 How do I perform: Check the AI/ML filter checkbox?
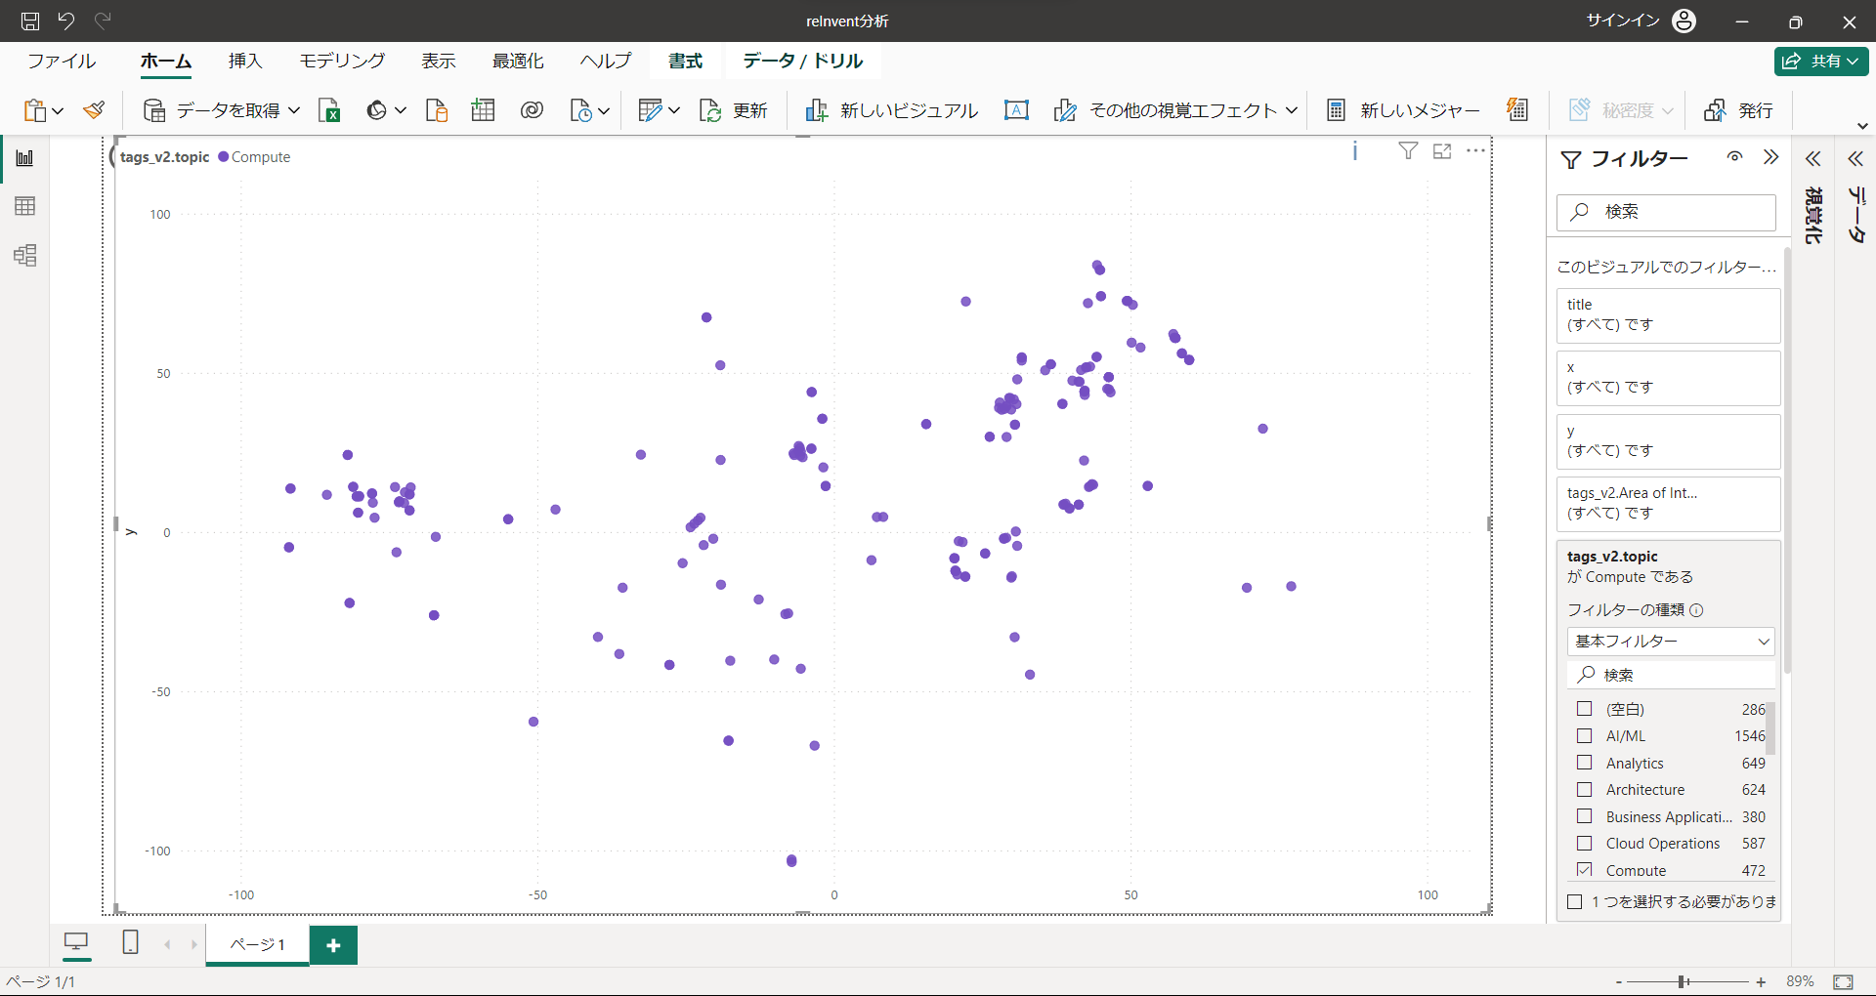coord(1585,736)
